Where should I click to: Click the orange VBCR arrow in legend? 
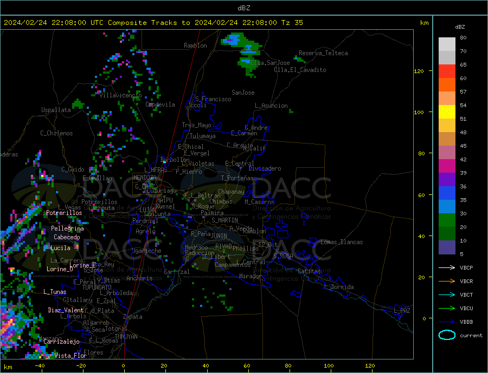[447, 282]
